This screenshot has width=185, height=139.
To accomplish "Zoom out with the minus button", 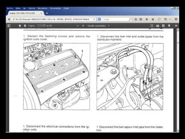I will click(x=78, y=26).
